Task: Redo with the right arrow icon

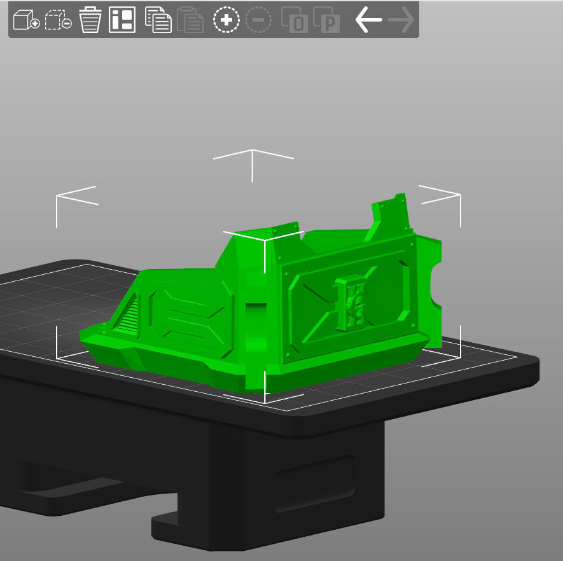Action: coord(401,20)
